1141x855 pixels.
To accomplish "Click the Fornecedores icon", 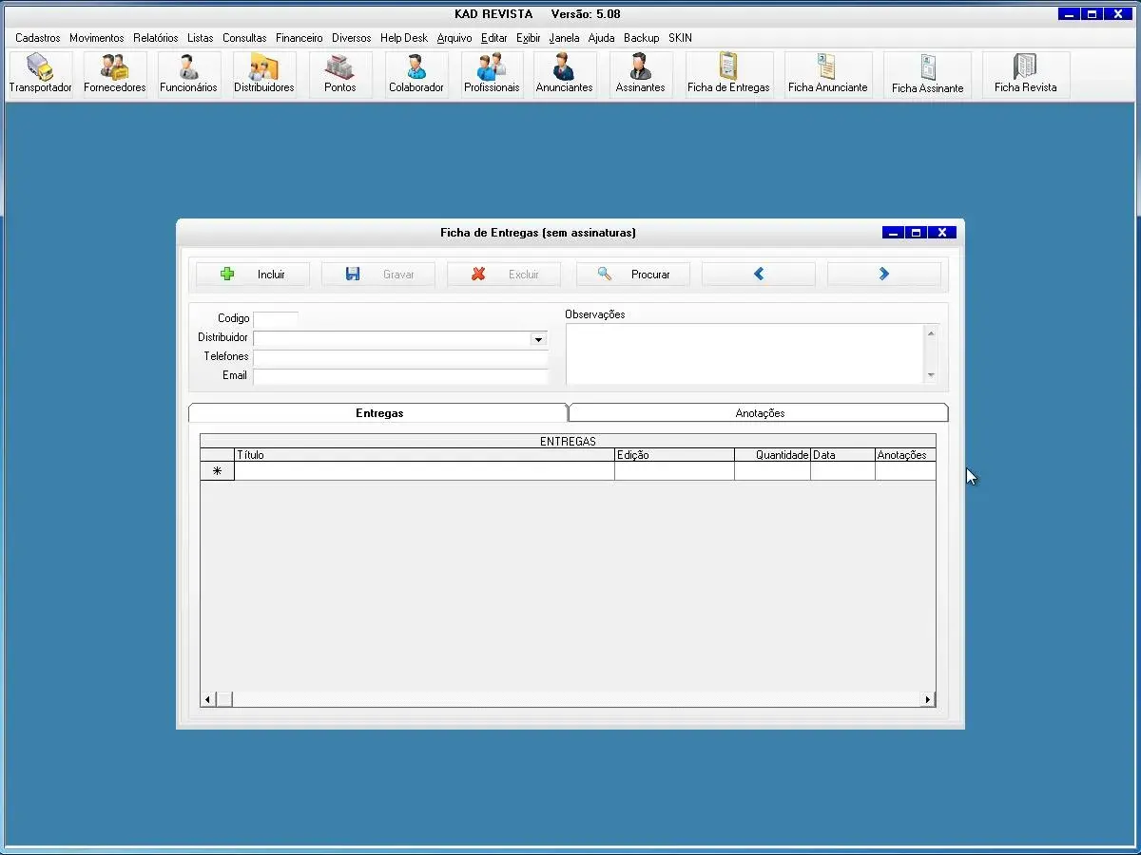I will (115, 74).
